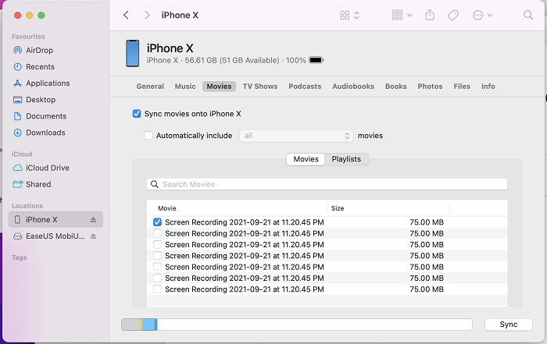Open the more actions ellipsis menu
547x344 pixels.
(x=483, y=15)
